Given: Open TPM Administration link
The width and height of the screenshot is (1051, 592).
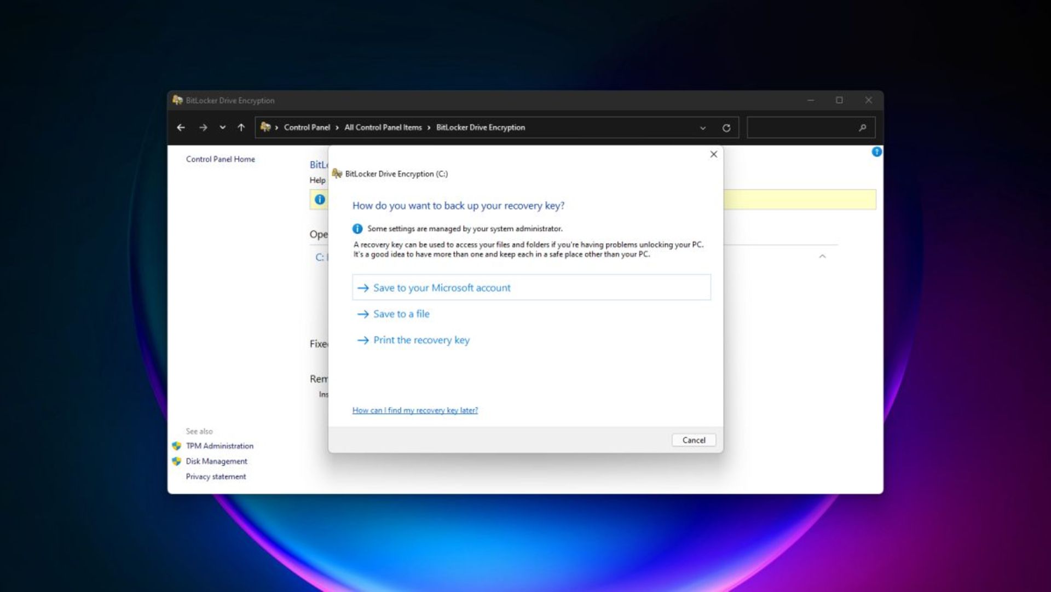Looking at the screenshot, I should (220, 446).
